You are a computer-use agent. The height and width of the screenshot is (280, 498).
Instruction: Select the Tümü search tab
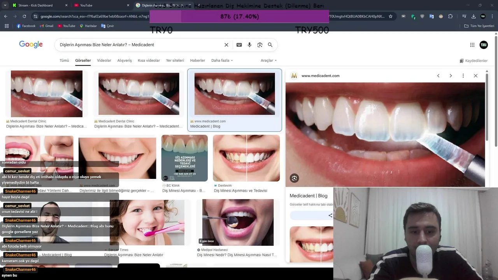tap(64, 61)
